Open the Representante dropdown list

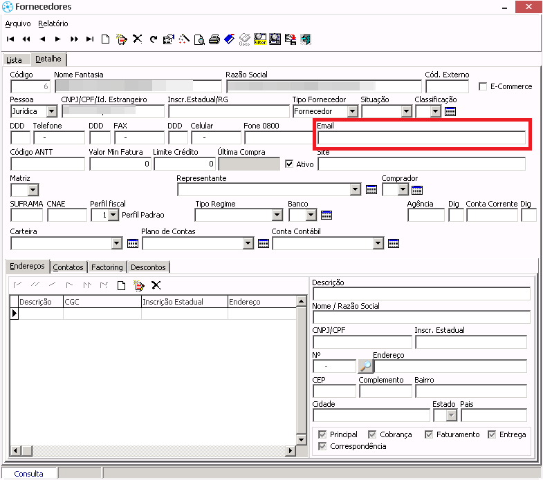click(356, 190)
